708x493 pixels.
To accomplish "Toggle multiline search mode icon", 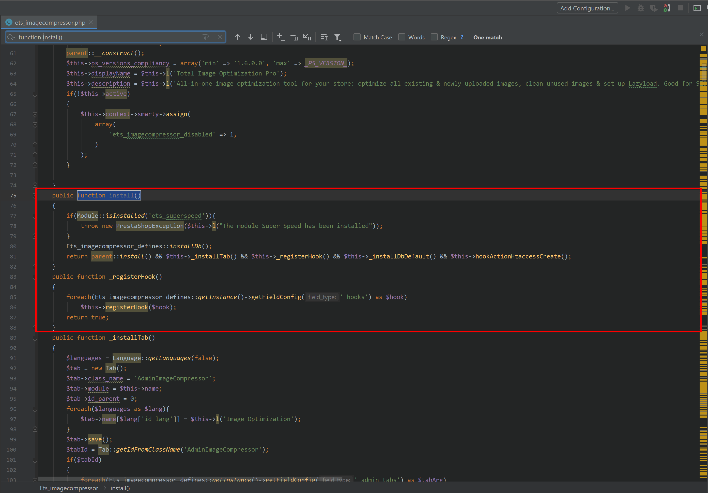I will pyautogui.click(x=324, y=37).
